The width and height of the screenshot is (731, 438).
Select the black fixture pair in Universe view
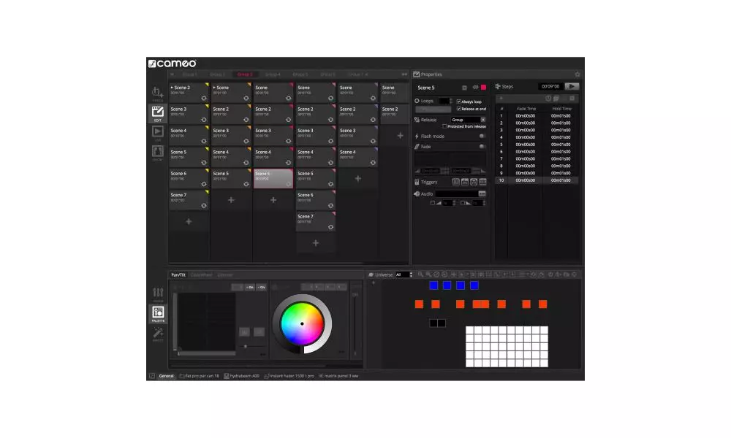(x=437, y=323)
